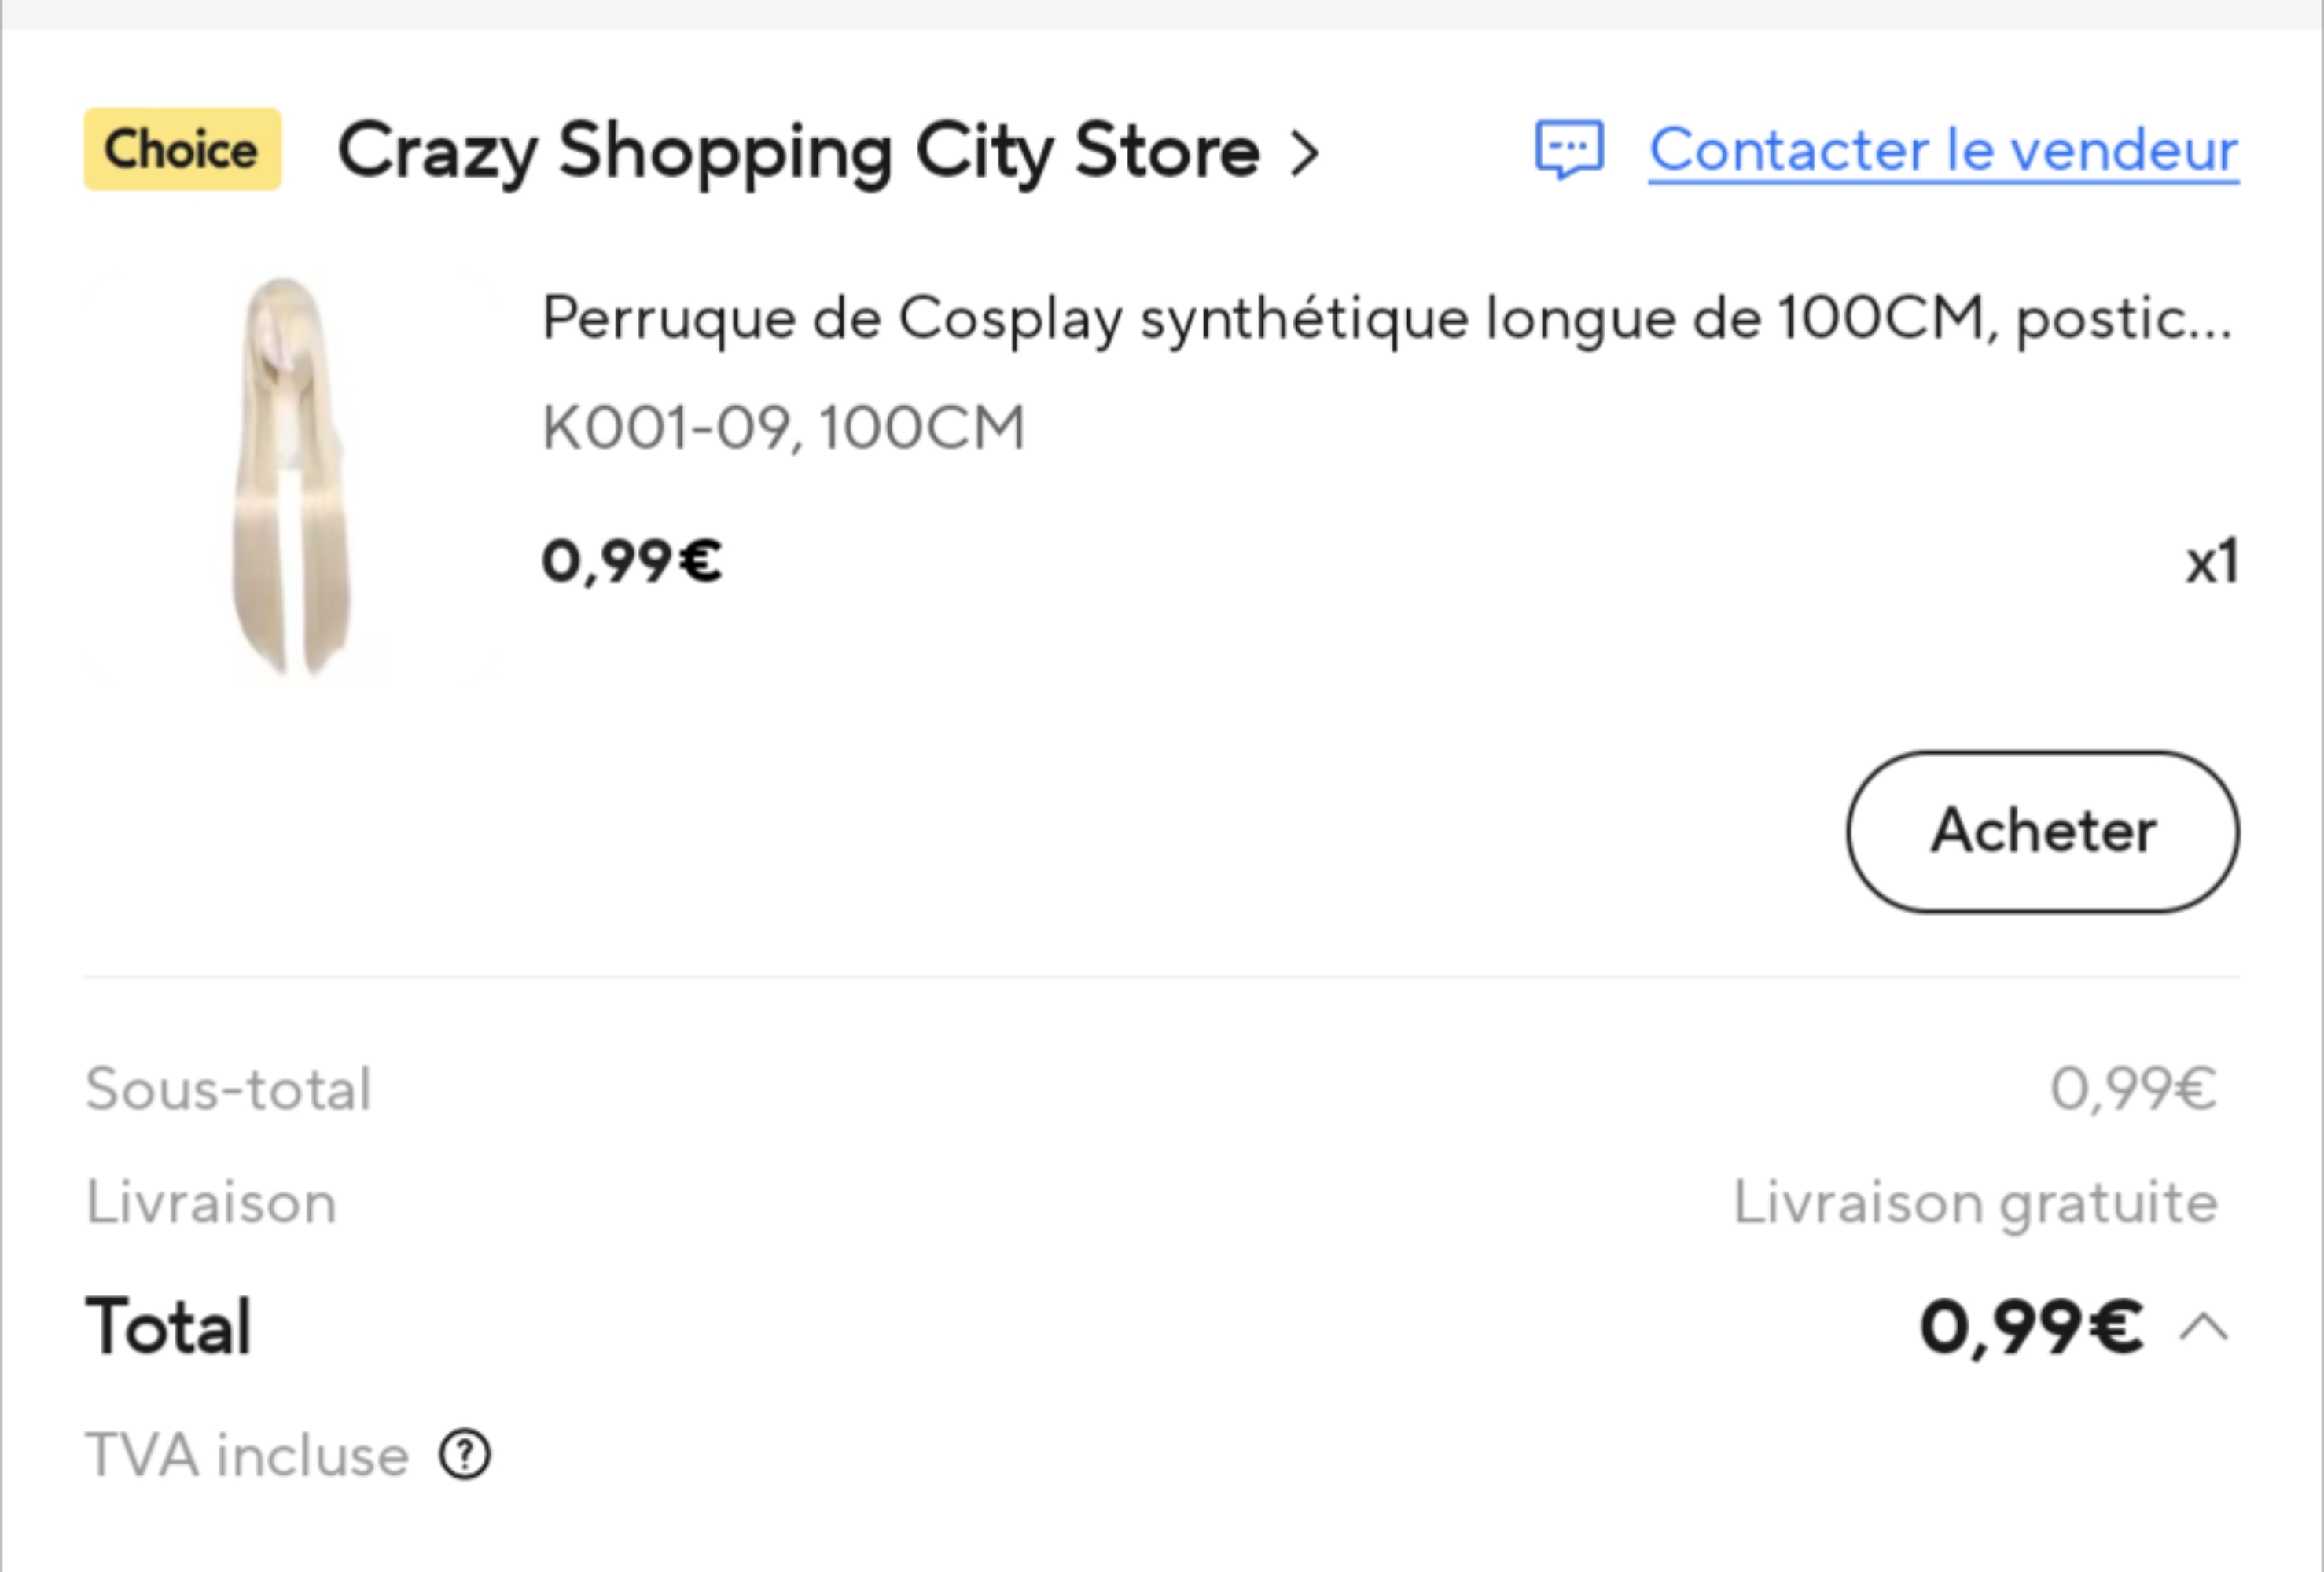This screenshot has width=2324, height=1572.
Task: Click the Livraison label
Action: [x=211, y=1202]
